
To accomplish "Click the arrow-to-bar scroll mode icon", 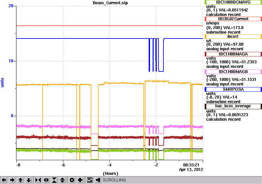I will (98, 180).
